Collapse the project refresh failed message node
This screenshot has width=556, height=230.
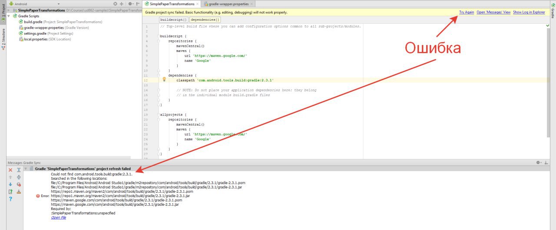(x=25, y=168)
